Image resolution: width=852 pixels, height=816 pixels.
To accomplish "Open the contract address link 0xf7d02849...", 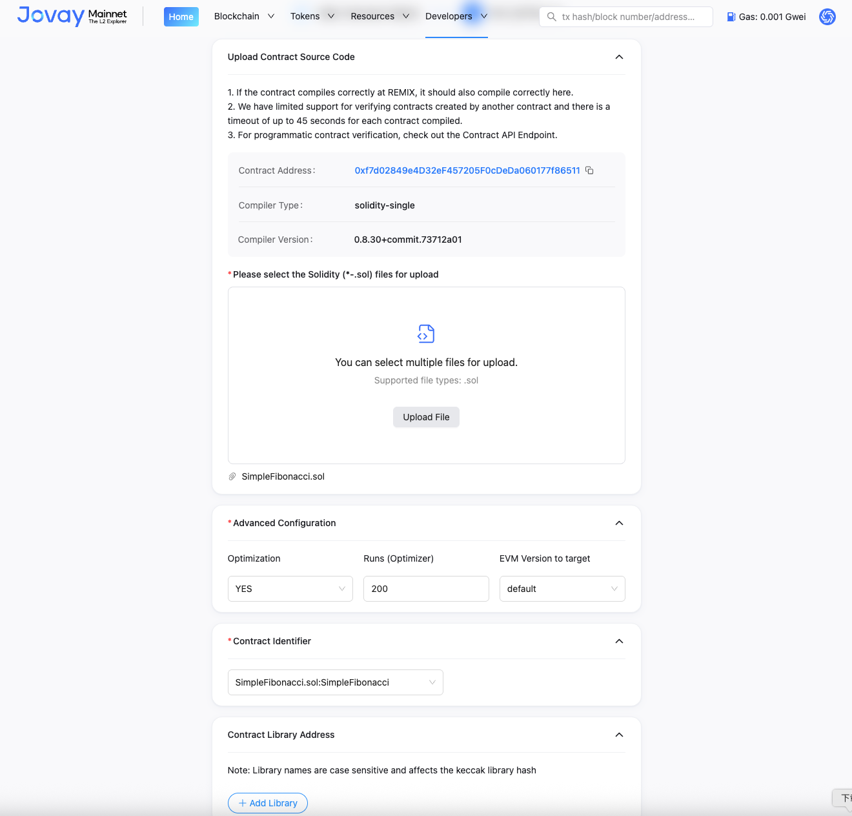I will point(467,170).
